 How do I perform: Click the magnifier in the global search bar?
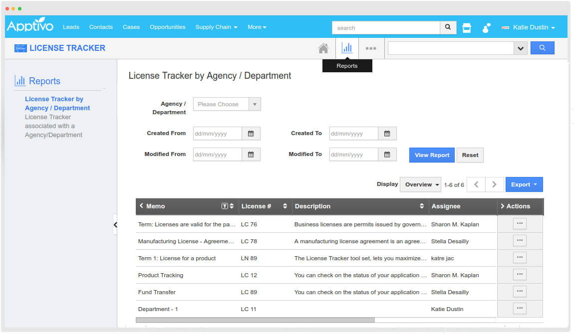pos(447,27)
